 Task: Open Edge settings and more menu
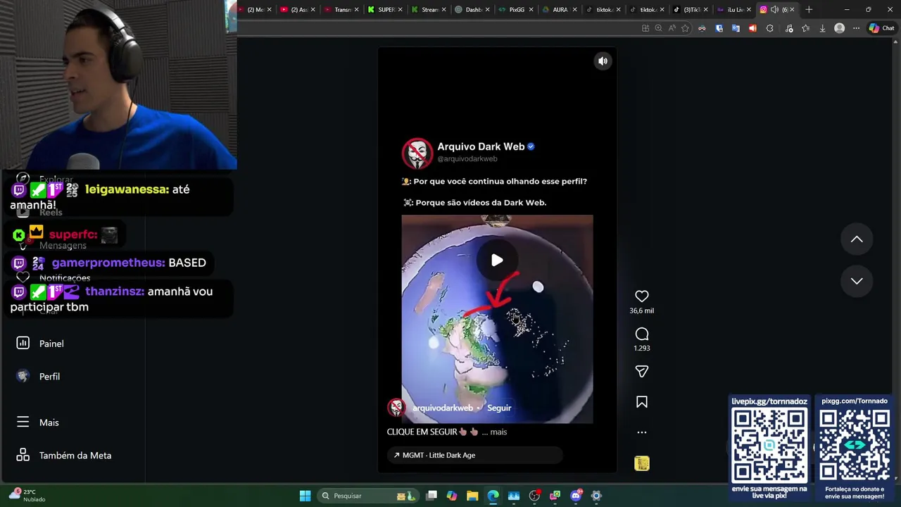pos(856,28)
